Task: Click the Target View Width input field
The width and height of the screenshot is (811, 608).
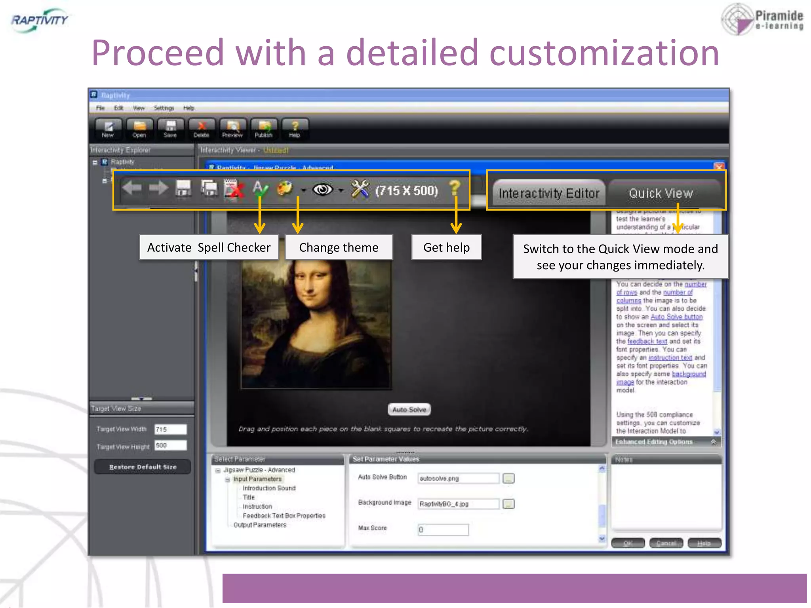Action: (170, 429)
